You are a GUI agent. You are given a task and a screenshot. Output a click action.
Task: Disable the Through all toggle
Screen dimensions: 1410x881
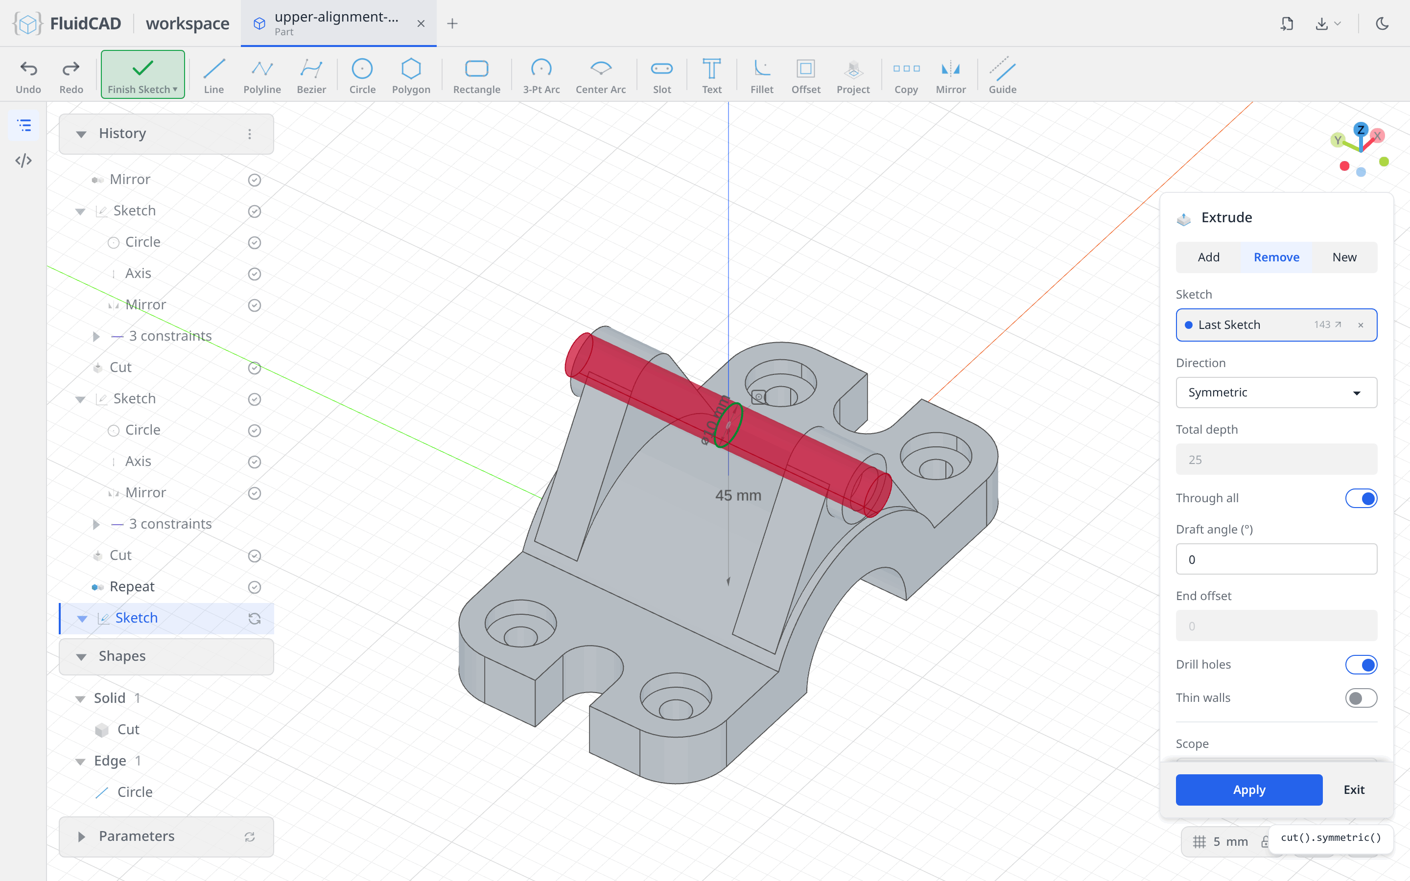coord(1361,498)
